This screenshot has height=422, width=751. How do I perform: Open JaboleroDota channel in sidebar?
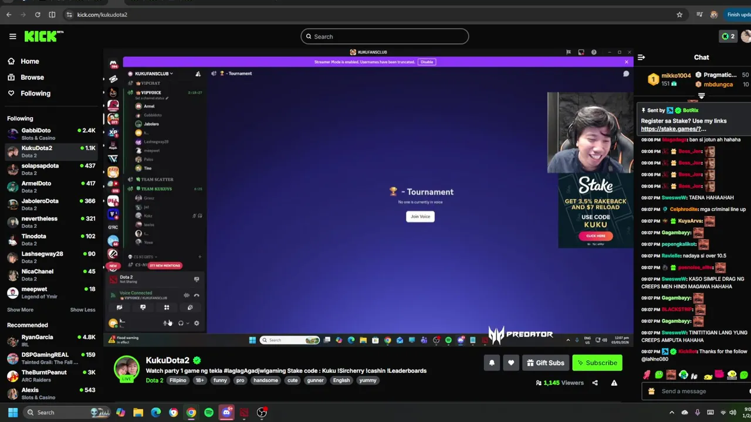coord(51,204)
